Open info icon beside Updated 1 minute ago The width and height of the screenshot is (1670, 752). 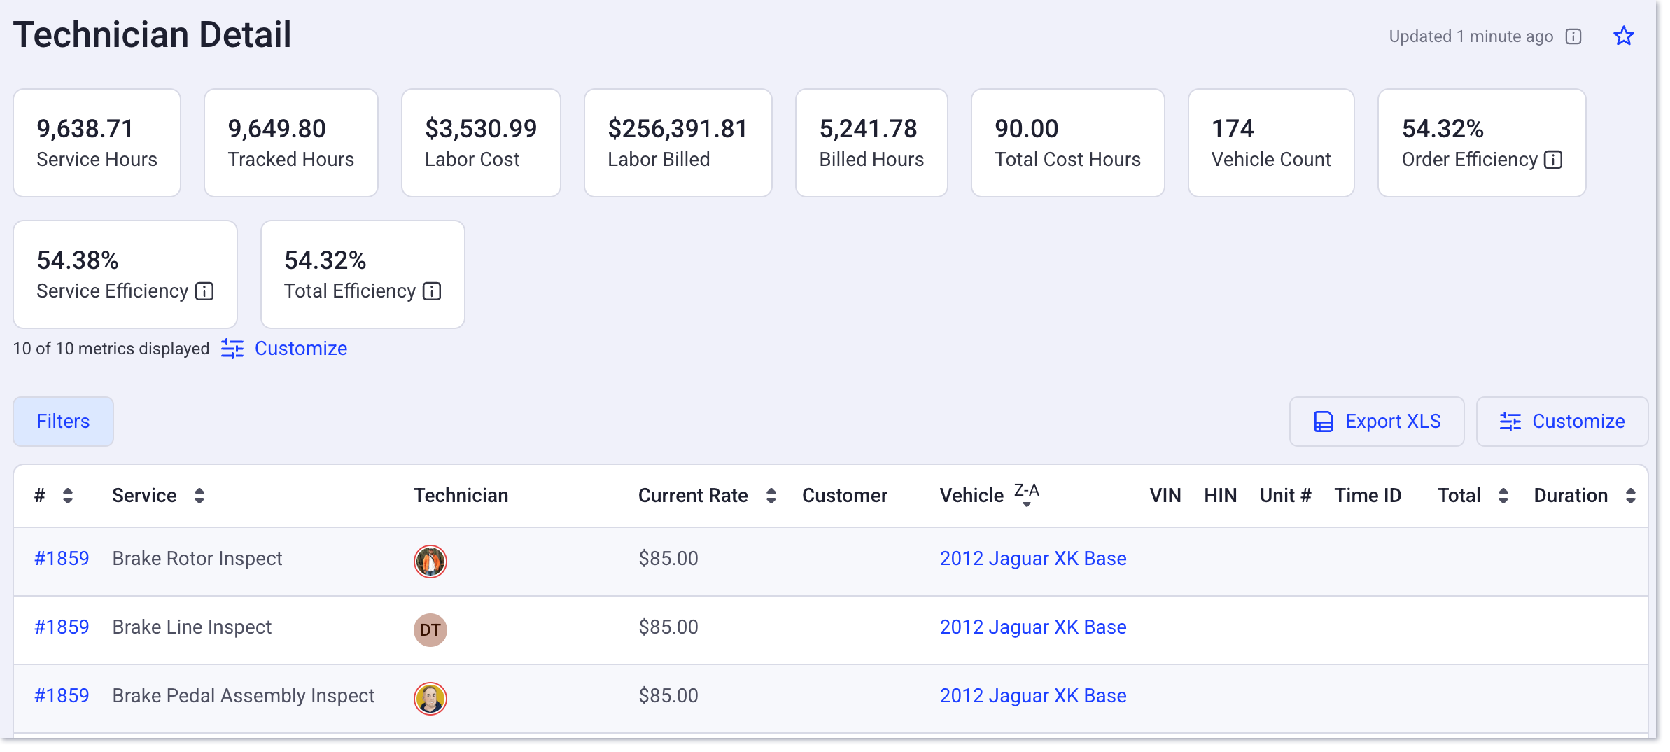coord(1573,36)
